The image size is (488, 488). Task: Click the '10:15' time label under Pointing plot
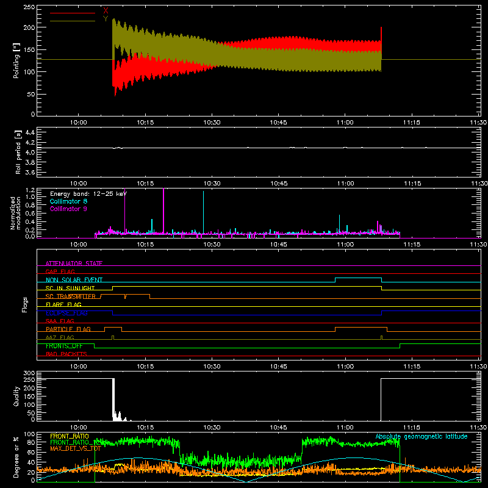[145, 123]
